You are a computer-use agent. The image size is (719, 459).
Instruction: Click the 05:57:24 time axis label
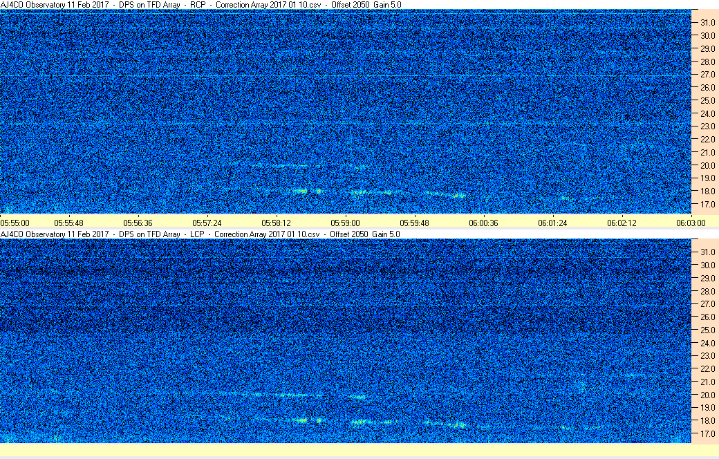(x=207, y=223)
